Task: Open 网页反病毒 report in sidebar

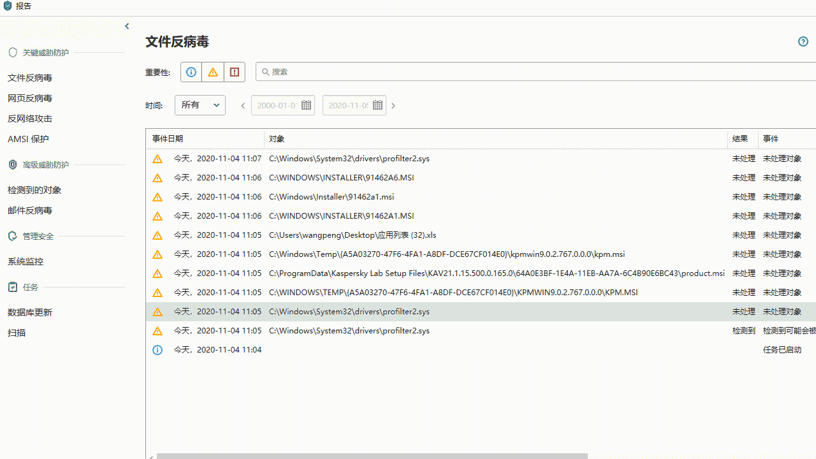Action: coord(30,98)
